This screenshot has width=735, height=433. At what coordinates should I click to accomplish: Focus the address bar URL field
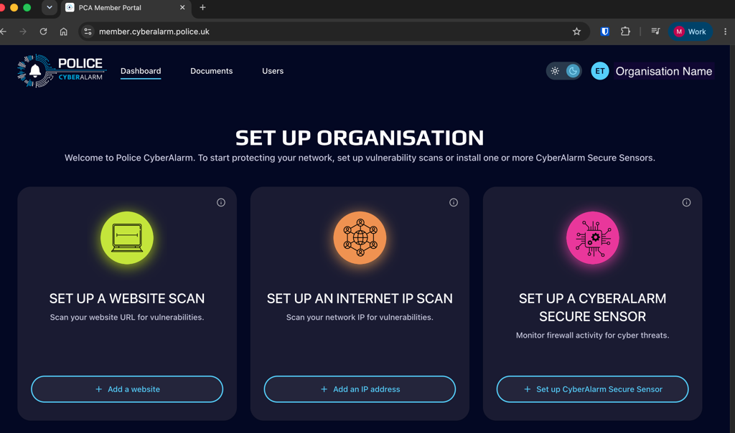pyautogui.click(x=328, y=32)
